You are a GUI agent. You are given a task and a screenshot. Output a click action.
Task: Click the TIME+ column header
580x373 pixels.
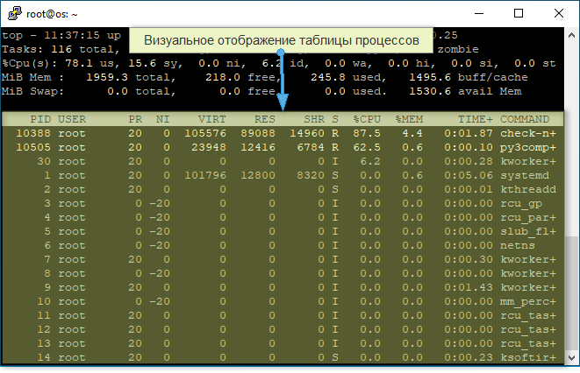[x=476, y=119]
